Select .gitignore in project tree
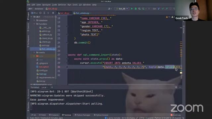The width and height of the screenshot is (212, 119). point(42,63)
